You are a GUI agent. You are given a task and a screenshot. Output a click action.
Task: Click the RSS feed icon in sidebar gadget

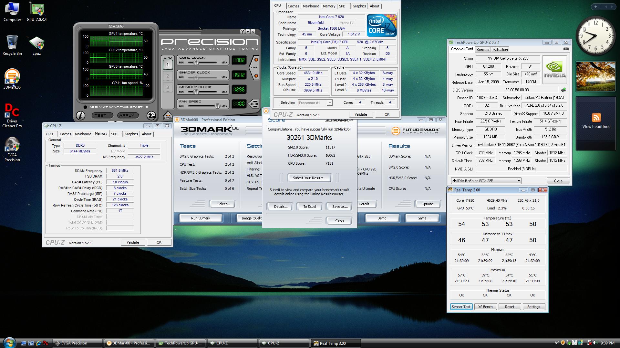[596, 117]
